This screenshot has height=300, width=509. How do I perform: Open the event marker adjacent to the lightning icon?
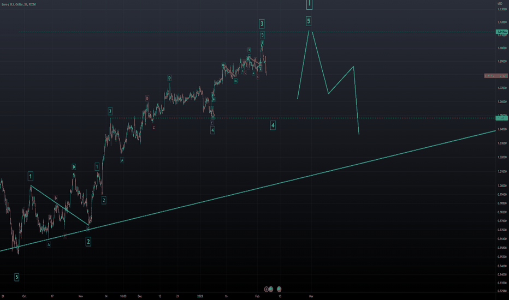pyautogui.click(x=271, y=289)
